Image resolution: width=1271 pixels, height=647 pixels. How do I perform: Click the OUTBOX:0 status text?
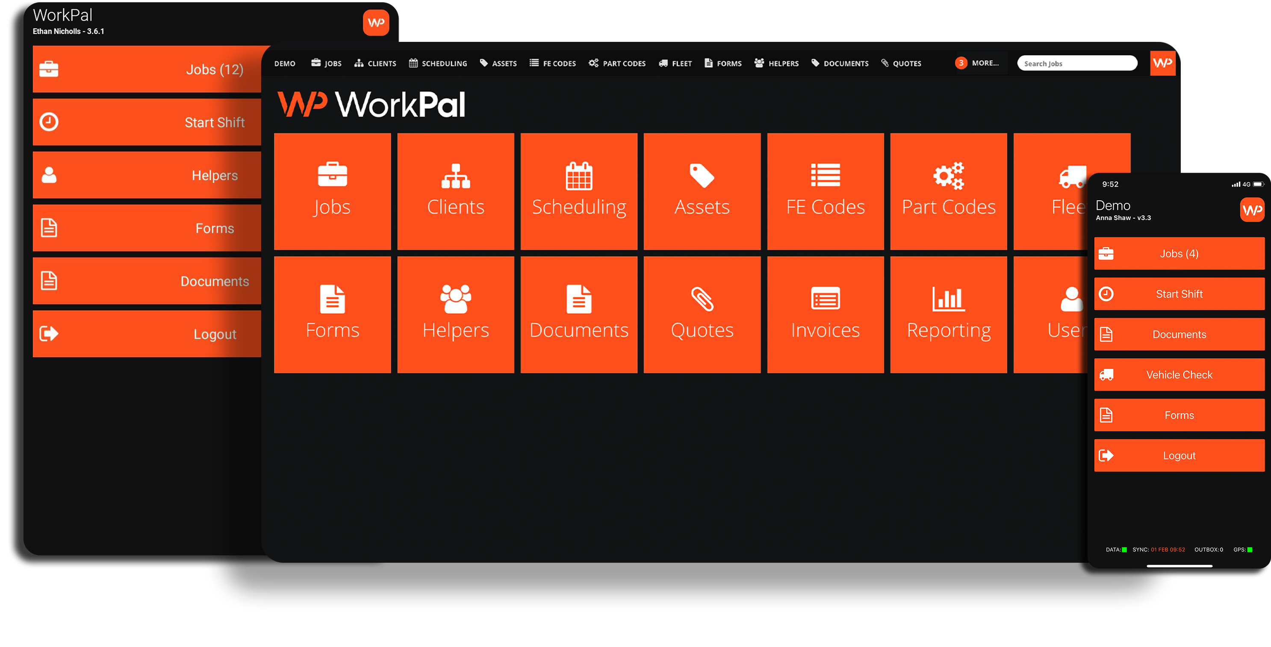1208,550
